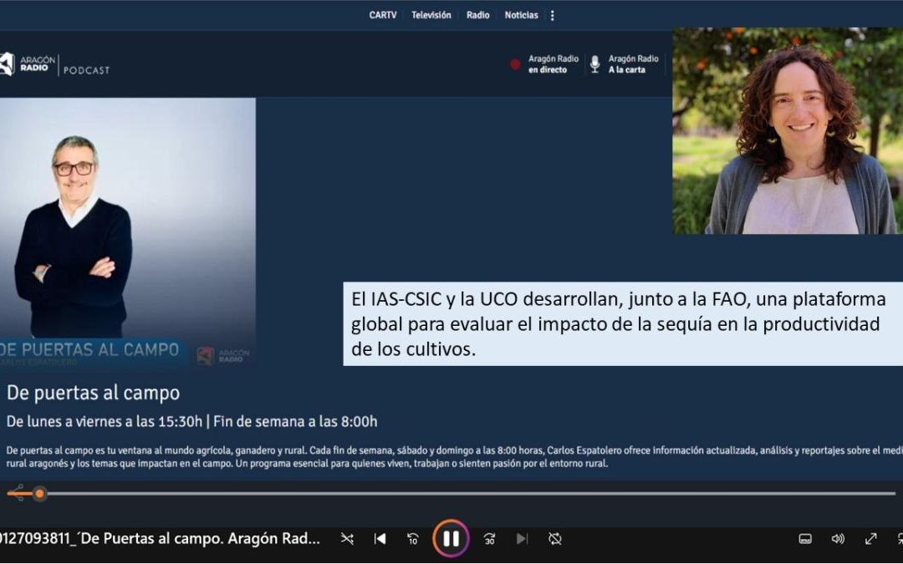Open the Radio menu item
This screenshot has width=903, height=564.
pyautogui.click(x=478, y=15)
